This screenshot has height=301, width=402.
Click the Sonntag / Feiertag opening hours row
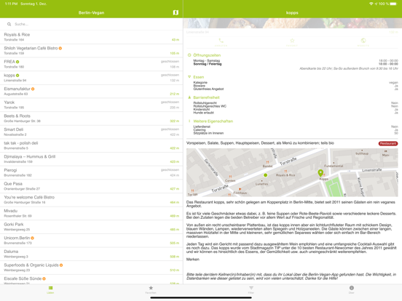pos(296,64)
